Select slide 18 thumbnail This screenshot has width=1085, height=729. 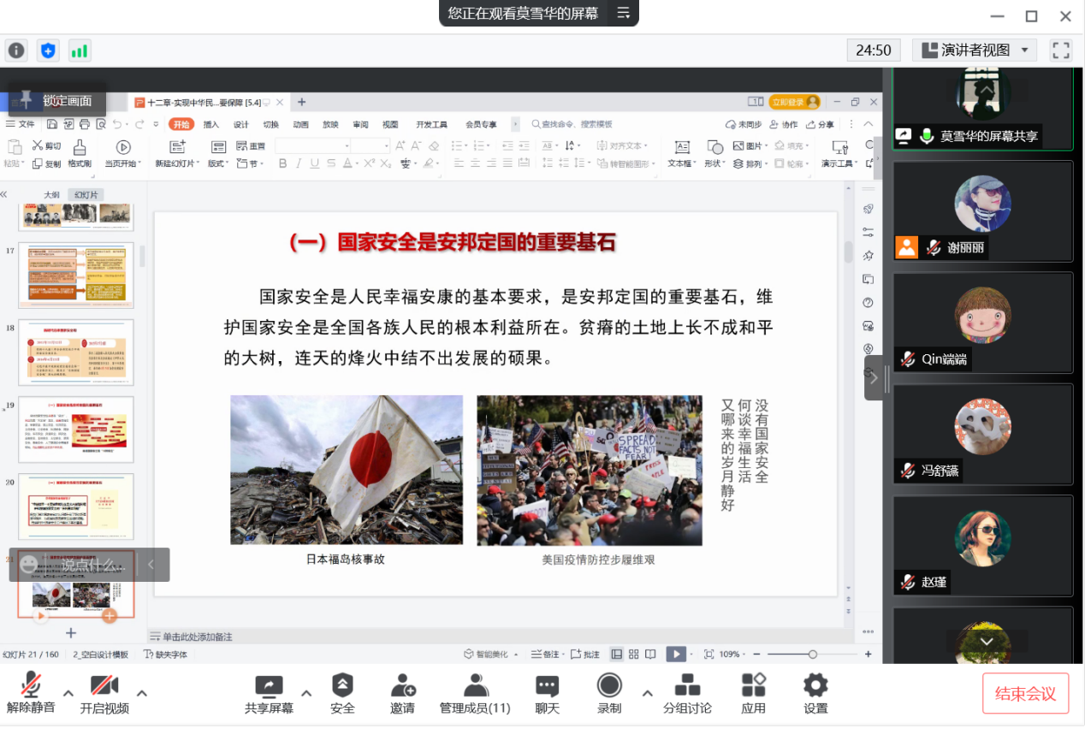[76, 353]
